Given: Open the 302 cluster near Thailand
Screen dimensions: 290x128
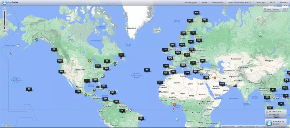Looking at the screenshot, I should point(267,97).
